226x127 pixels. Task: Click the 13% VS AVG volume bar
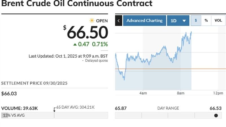point(14,115)
